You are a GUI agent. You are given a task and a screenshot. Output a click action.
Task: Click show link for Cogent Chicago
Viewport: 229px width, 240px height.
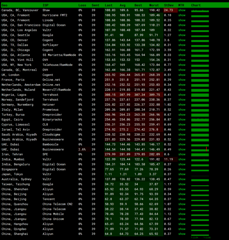pos(182,50)
